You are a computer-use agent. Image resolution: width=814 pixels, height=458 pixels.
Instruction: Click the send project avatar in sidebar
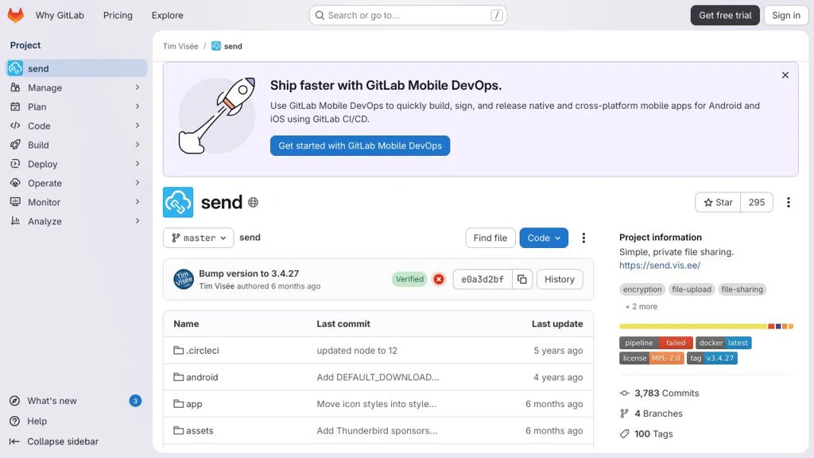pyautogui.click(x=15, y=68)
